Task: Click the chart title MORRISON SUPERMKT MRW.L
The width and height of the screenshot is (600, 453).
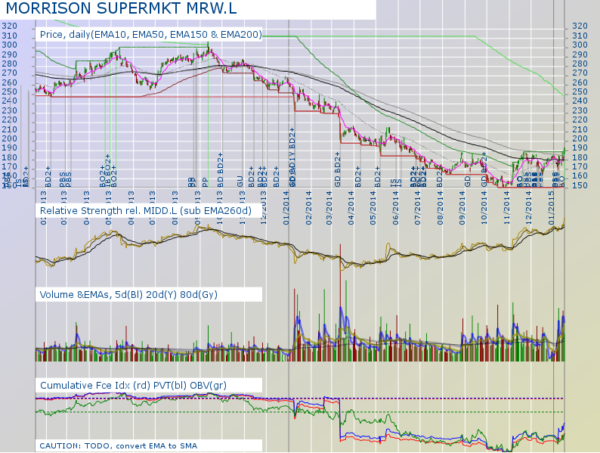Action: point(122,8)
